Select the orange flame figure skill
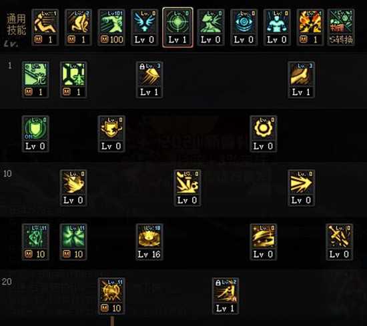Image resolution: width=367 pixels, height=326 pixels. [x=310, y=27]
